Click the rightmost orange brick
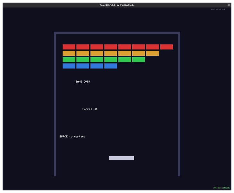 [x=152, y=53]
